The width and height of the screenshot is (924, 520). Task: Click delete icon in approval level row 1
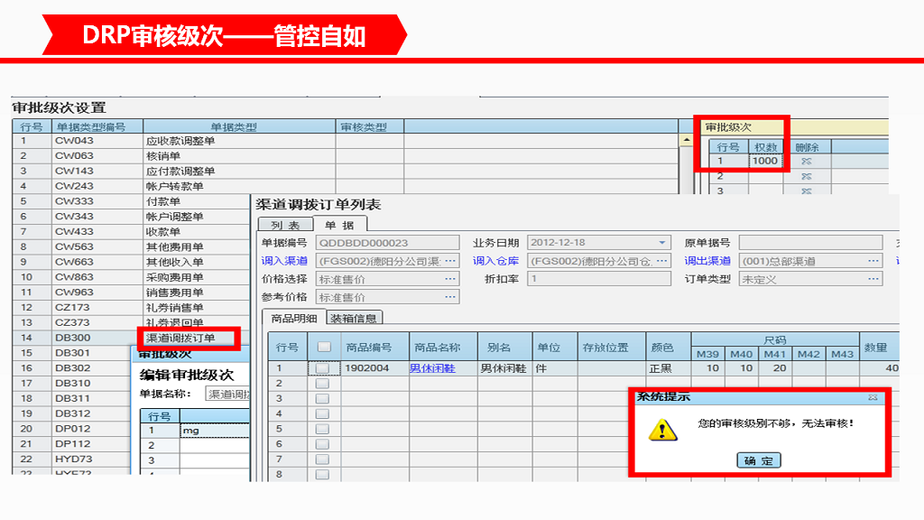pyautogui.click(x=807, y=162)
